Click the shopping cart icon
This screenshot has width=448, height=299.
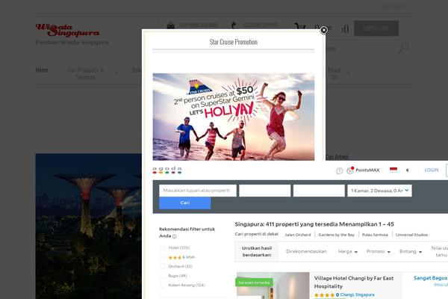click(x=300, y=27)
